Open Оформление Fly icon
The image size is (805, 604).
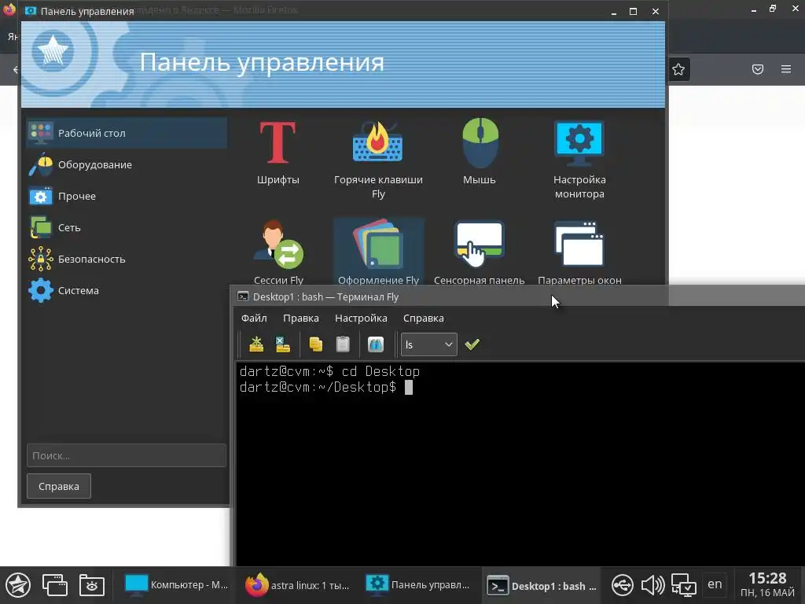tap(378, 252)
